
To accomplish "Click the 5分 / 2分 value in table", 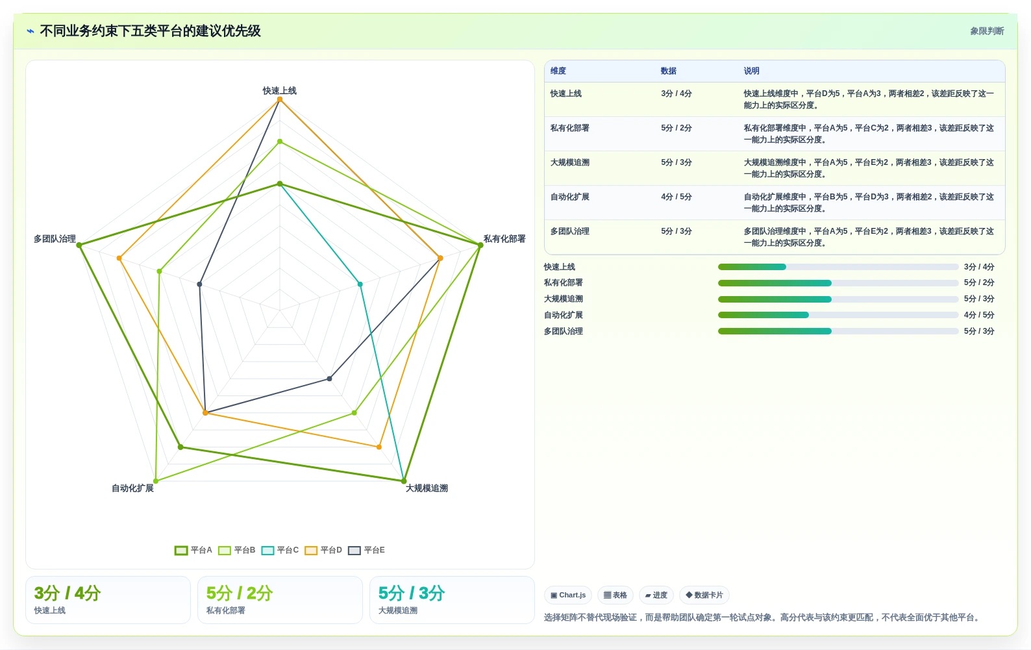I will point(677,128).
